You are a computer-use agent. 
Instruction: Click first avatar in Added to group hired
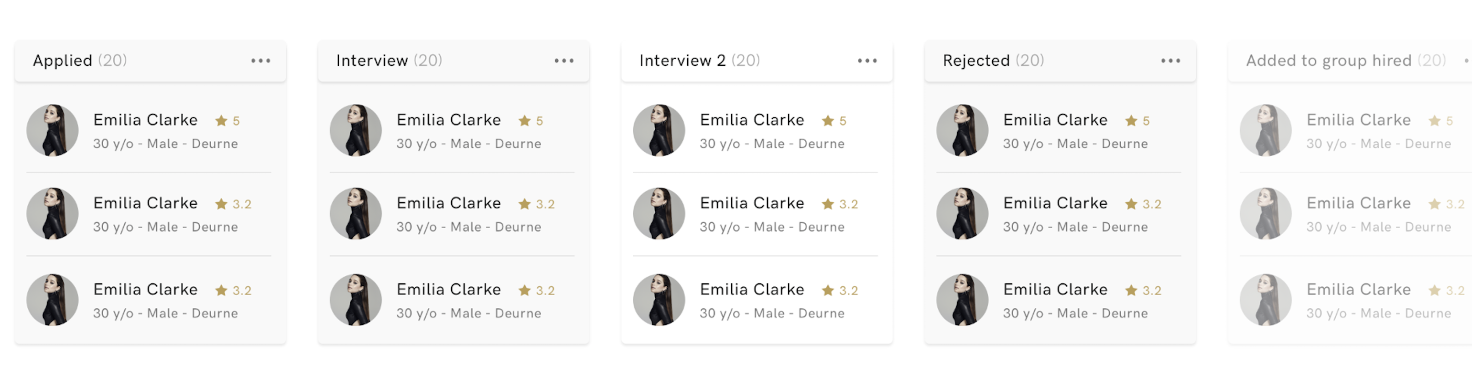coord(1266,130)
